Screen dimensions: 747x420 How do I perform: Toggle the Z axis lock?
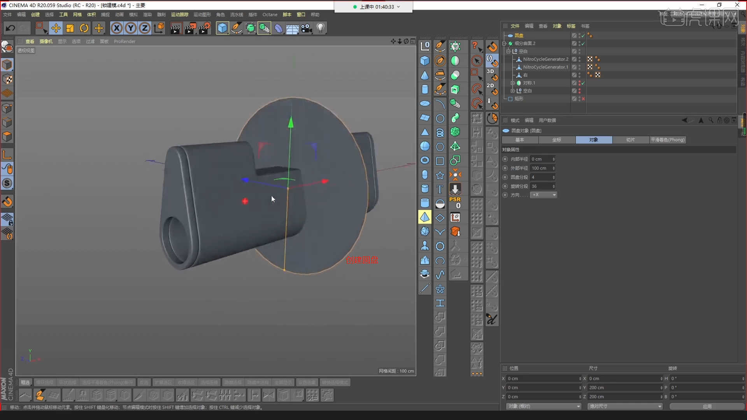click(x=145, y=28)
